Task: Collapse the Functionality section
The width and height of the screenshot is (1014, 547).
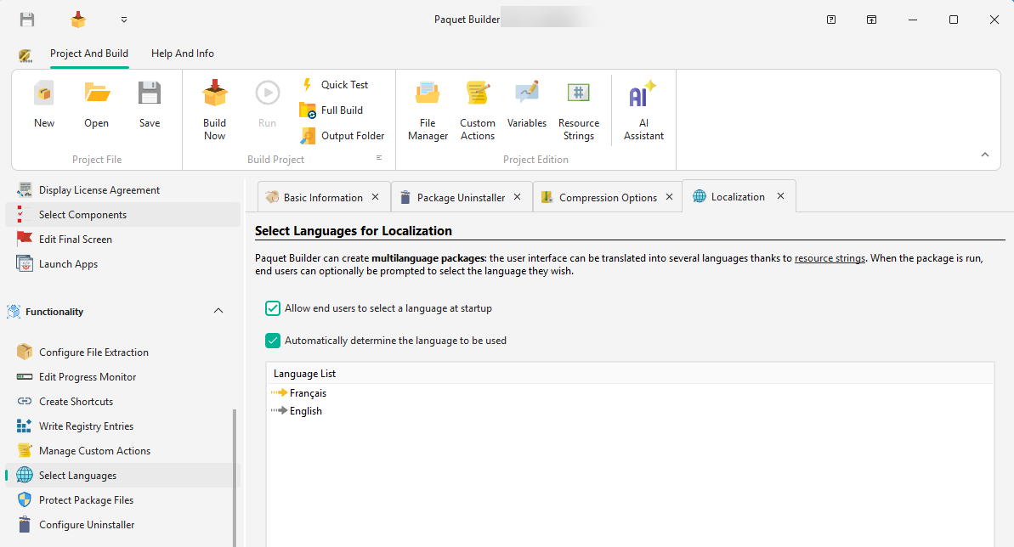Action: coord(218,311)
